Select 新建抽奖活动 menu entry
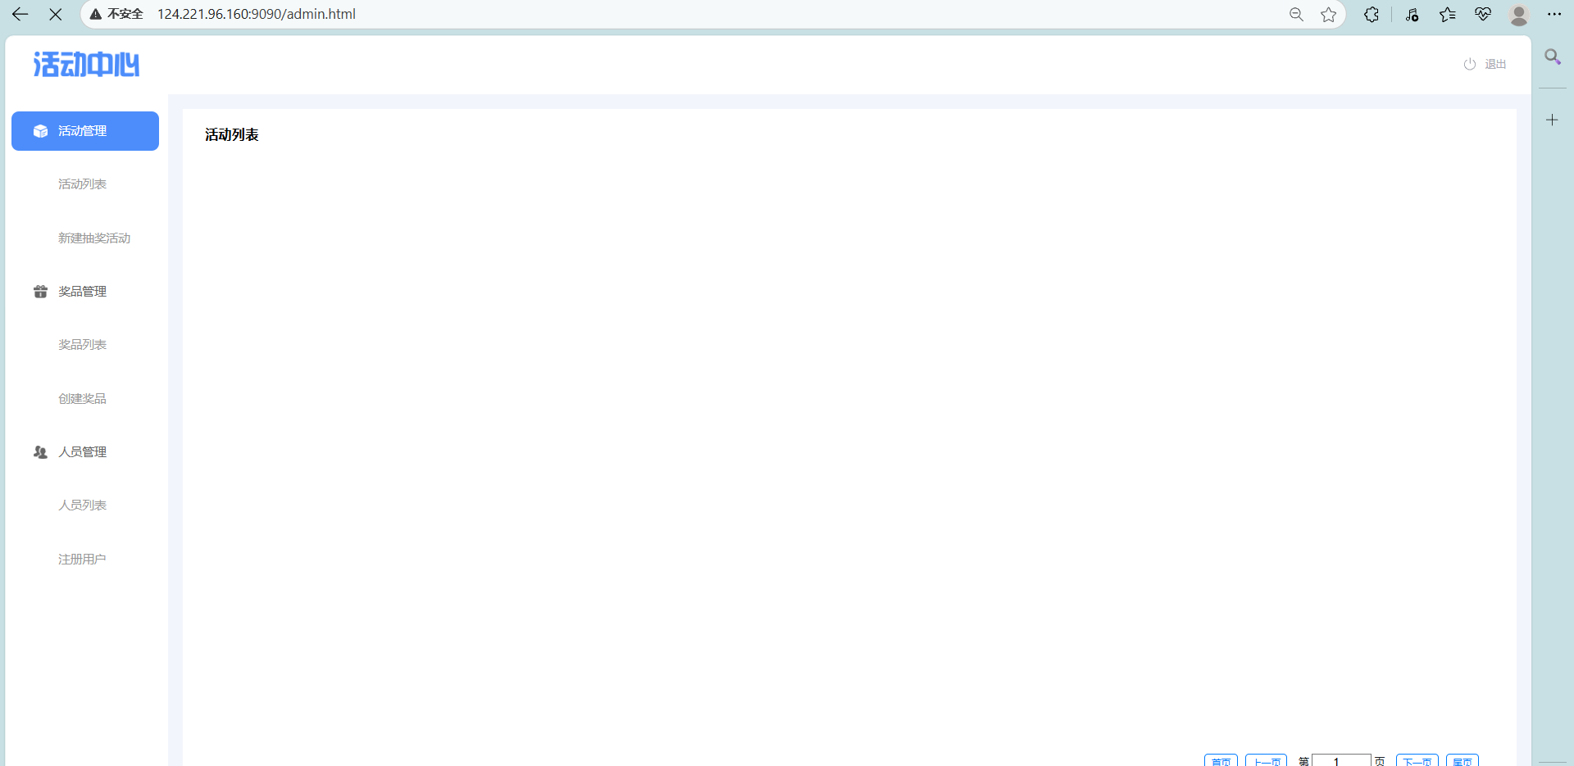 (94, 238)
